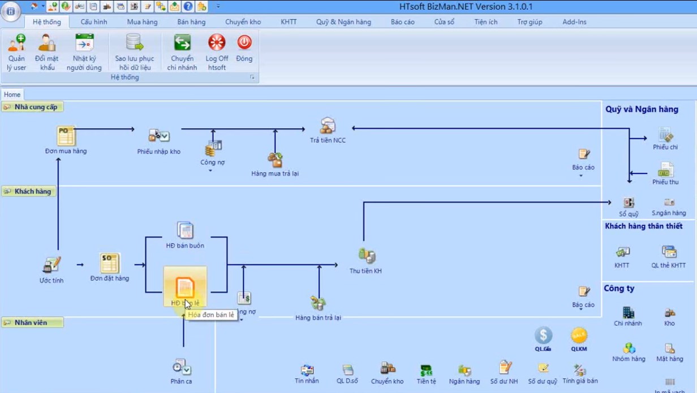Open dropdown arrow beside home icon
697x393 pixels.
[x=42, y=7]
